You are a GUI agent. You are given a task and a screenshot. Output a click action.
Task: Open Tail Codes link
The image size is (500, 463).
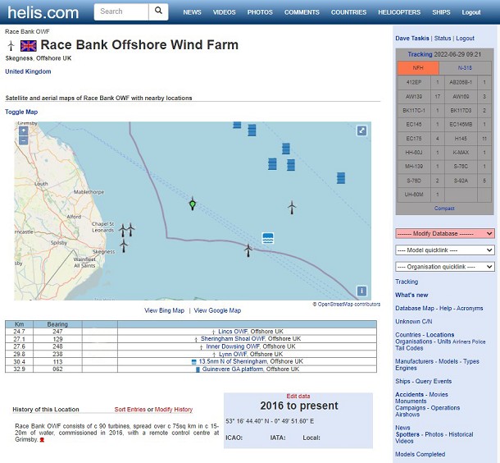pos(409,348)
